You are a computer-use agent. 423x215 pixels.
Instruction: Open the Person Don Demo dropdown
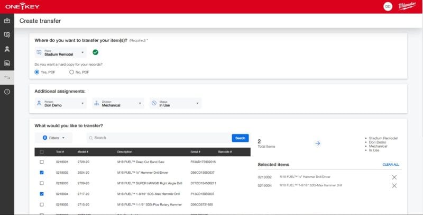[x=61, y=103]
